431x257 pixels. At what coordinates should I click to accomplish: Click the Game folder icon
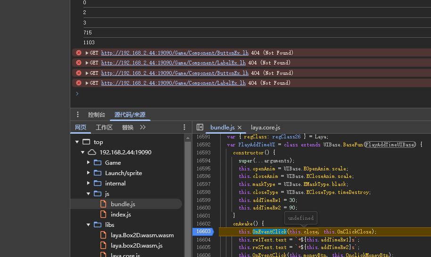(x=98, y=162)
